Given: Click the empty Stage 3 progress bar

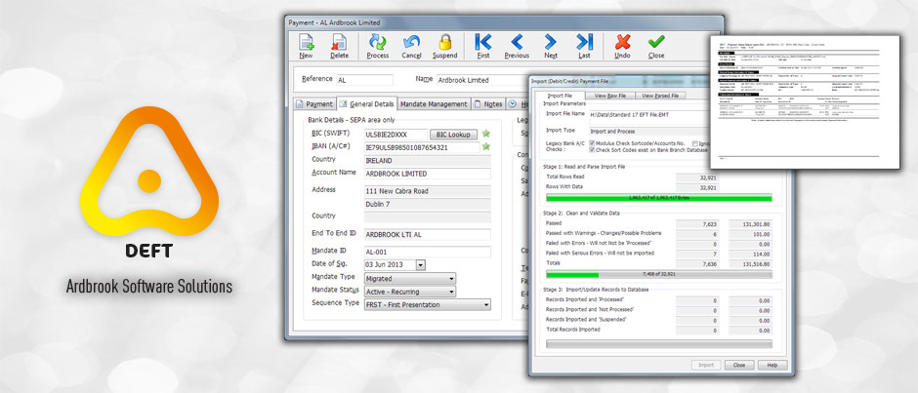Looking at the screenshot, I should pyautogui.click(x=658, y=344).
